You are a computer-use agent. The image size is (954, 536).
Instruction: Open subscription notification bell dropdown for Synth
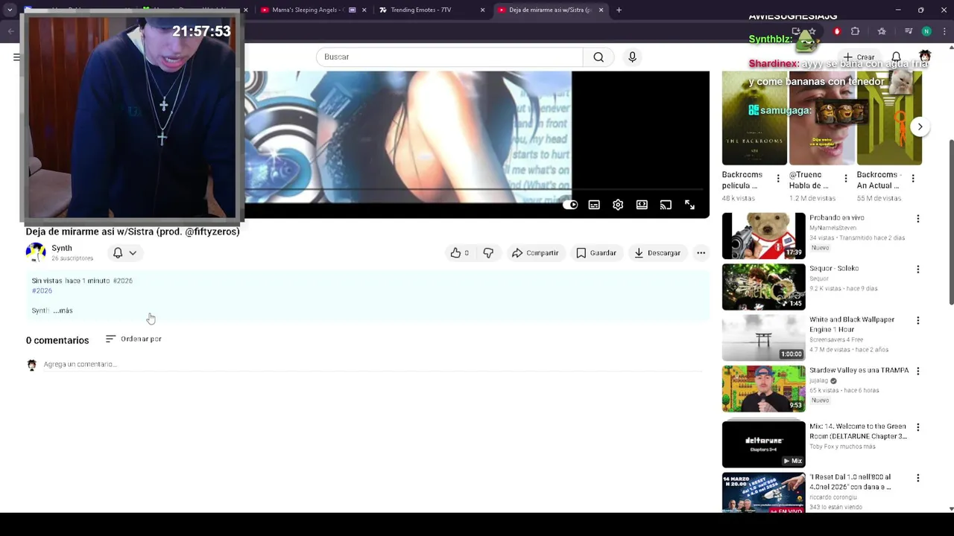coord(124,253)
